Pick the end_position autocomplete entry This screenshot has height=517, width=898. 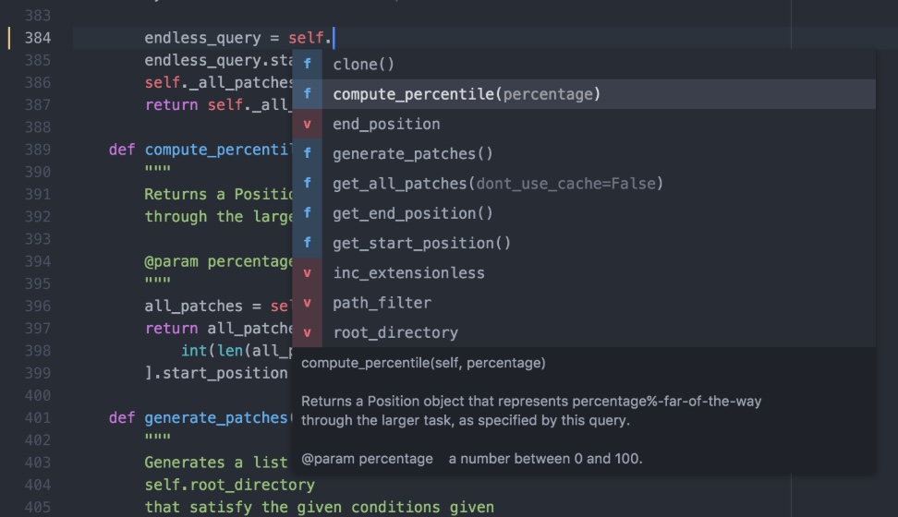pos(386,125)
